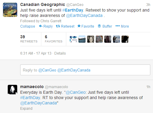The image size is (153, 113).
Task: View the 39 Retweets list
Action: click(29, 39)
